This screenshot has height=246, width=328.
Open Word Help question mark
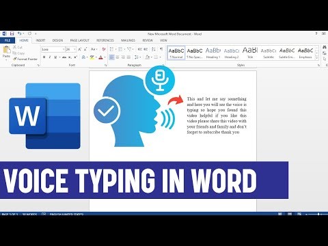316,33
